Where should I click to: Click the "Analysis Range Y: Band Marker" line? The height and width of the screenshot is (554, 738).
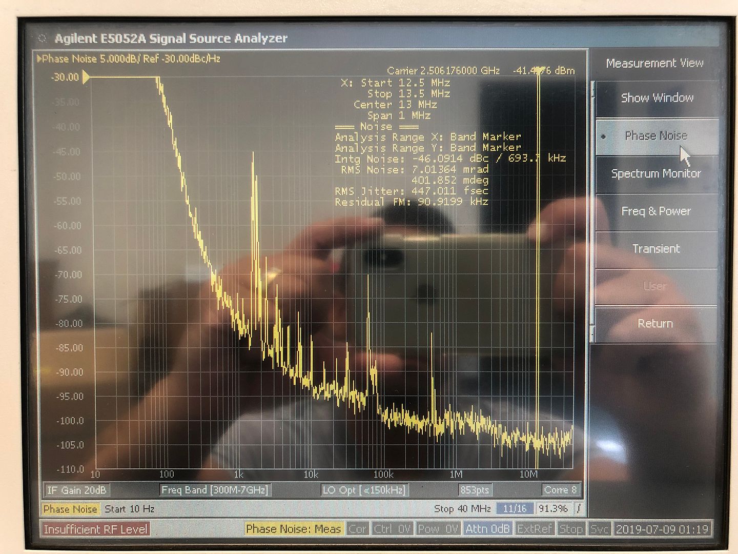[428, 148]
